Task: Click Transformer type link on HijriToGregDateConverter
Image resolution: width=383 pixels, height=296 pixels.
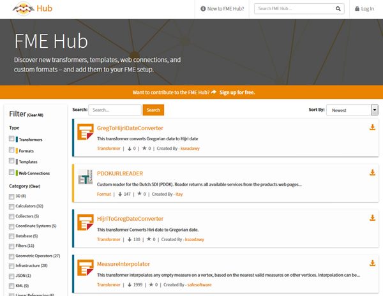Action: [109, 239]
